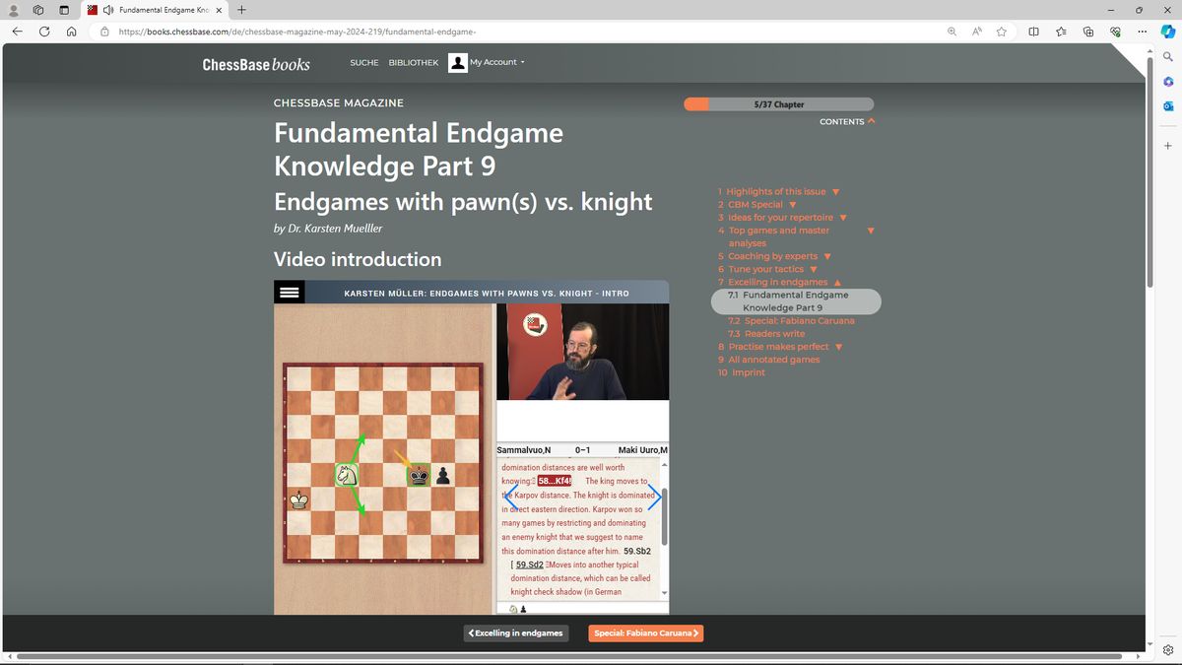Click the blue left arrow in notation

[x=510, y=499]
